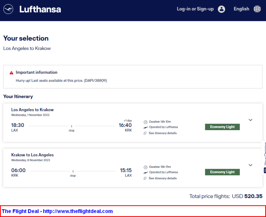Click the Lufthansa wordmark in header
266x217 pixels.
tap(40, 9)
